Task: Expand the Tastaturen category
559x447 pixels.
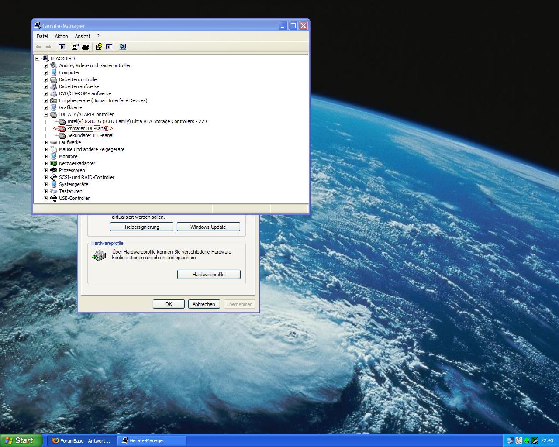Action: (45, 191)
